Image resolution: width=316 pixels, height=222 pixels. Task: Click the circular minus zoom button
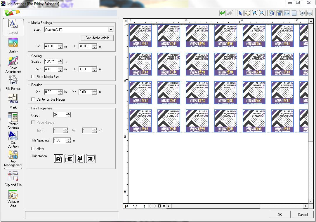[309, 13]
